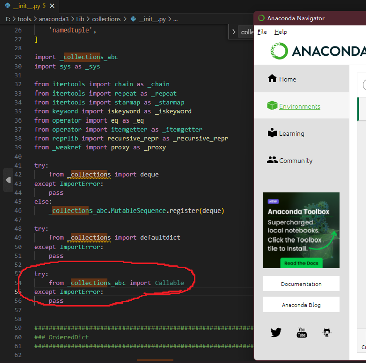This screenshot has height=363, width=366.
Task: Click '_recursive_repr' on line 38
Action: 200,138
